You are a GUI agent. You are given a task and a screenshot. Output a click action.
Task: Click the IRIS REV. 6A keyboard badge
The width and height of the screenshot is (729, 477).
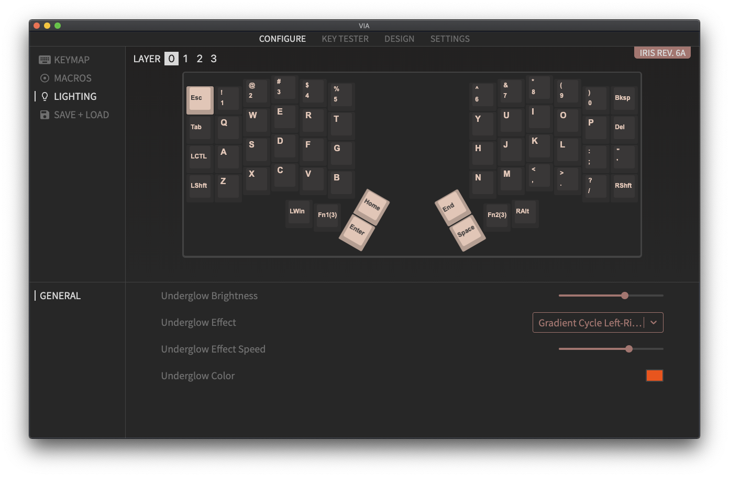(x=662, y=53)
